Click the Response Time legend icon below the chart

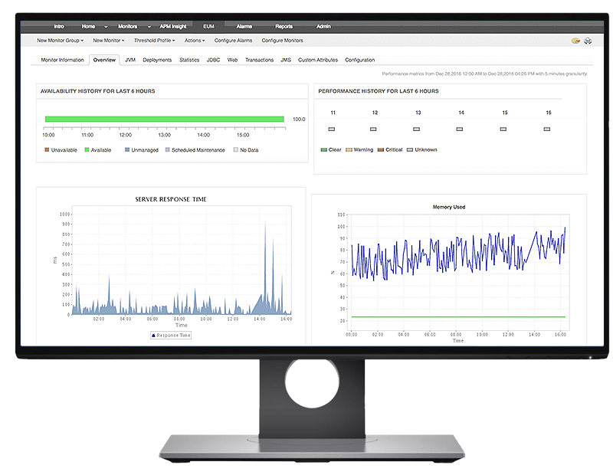click(x=154, y=335)
